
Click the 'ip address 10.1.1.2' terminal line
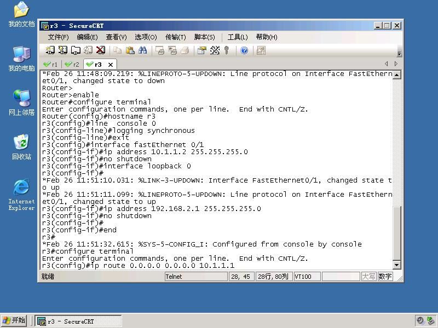145,152
